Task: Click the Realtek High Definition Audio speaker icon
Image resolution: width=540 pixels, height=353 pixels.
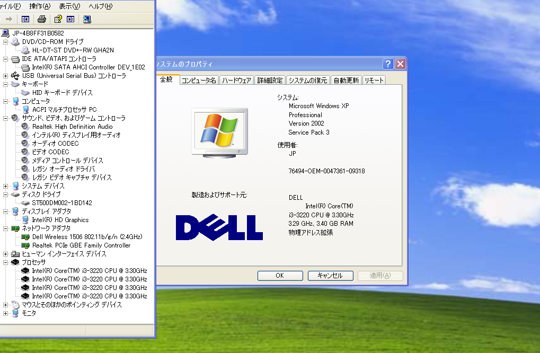Action: 25,126
